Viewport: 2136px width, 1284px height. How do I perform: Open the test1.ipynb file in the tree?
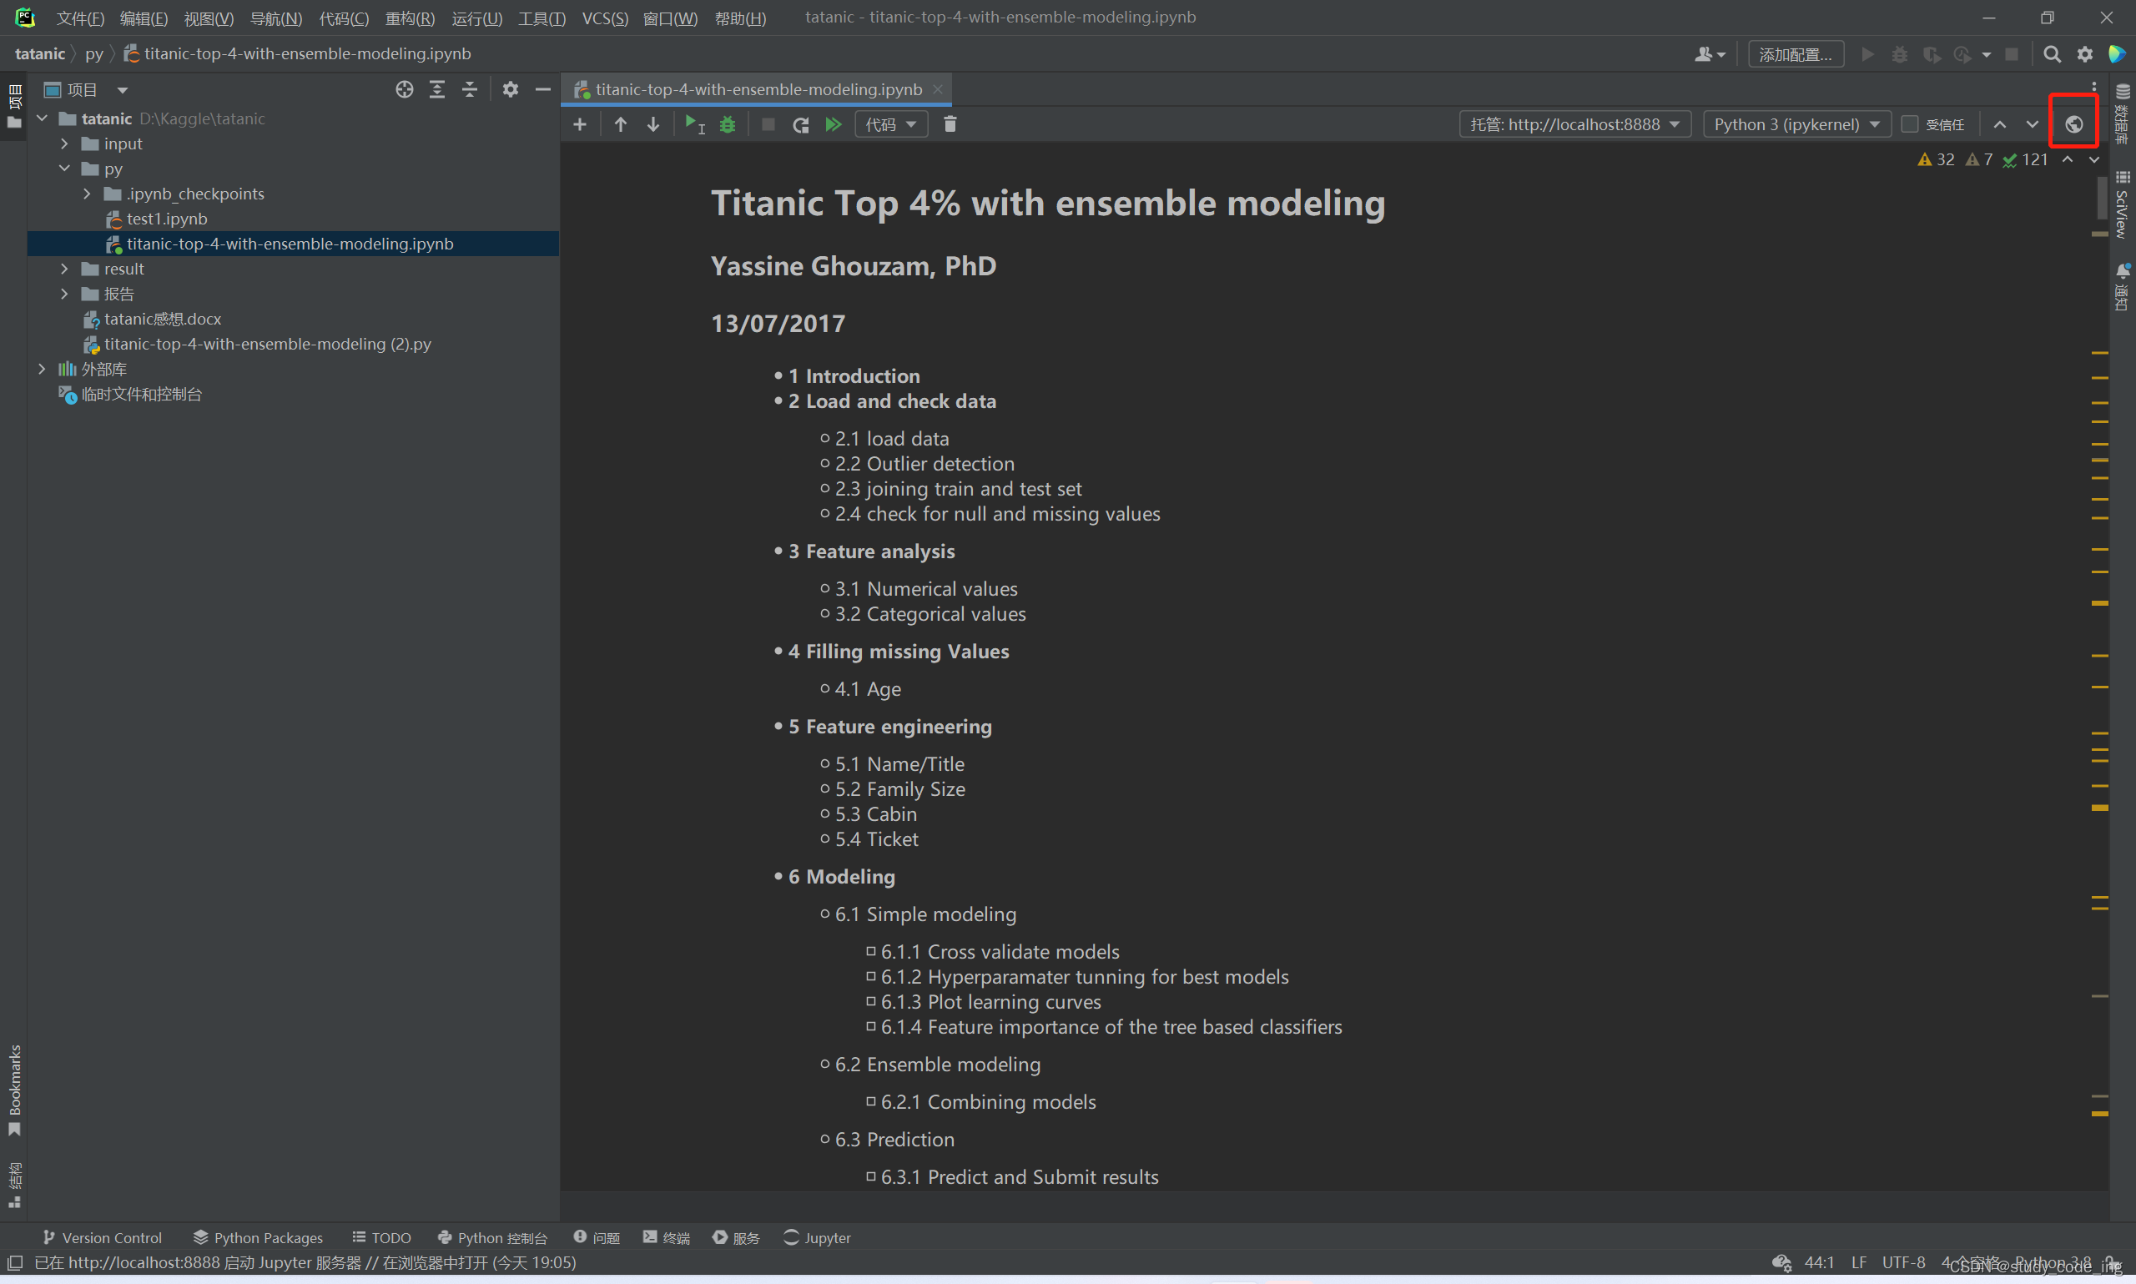click(x=167, y=219)
